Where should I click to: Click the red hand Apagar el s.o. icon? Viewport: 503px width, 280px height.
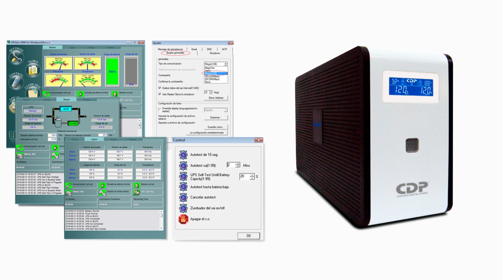(x=183, y=219)
